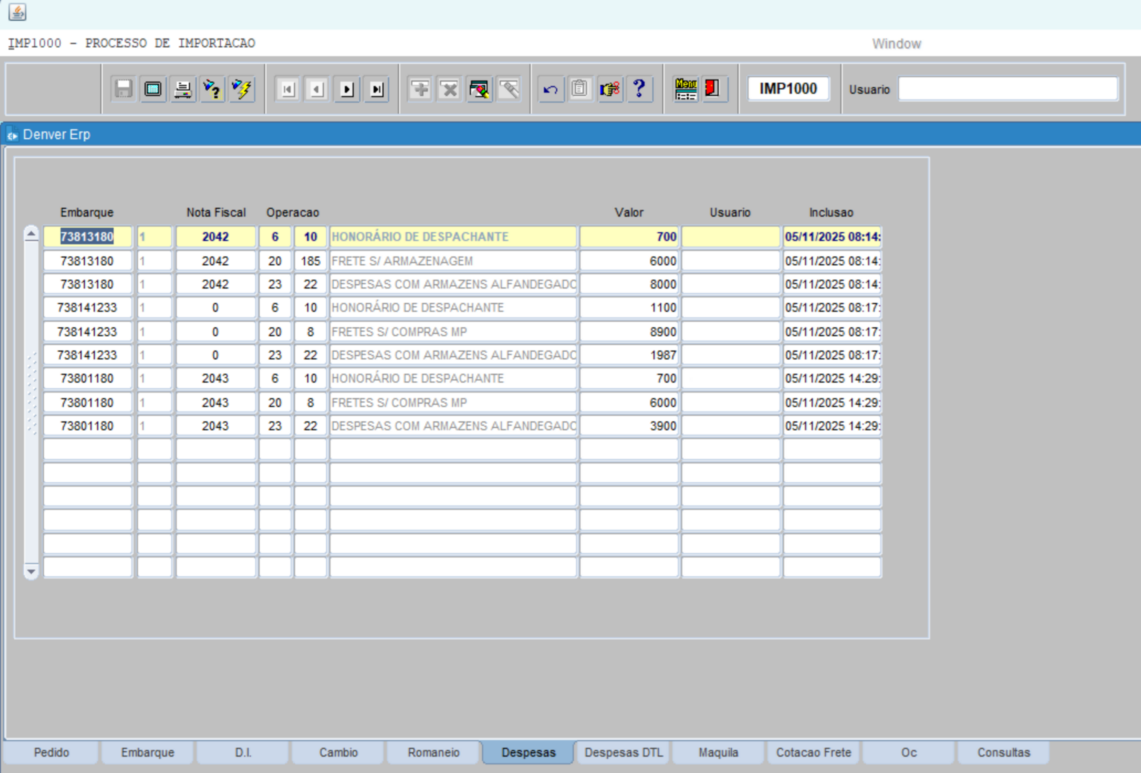Click the undo arrow toolbar icon
The height and width of the screenshot is (773, 1141).
550,89
